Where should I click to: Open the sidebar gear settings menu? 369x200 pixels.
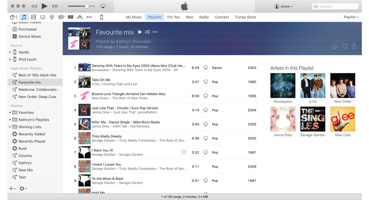[23, 188]
